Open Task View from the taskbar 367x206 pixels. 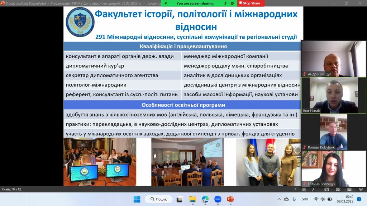180,199
